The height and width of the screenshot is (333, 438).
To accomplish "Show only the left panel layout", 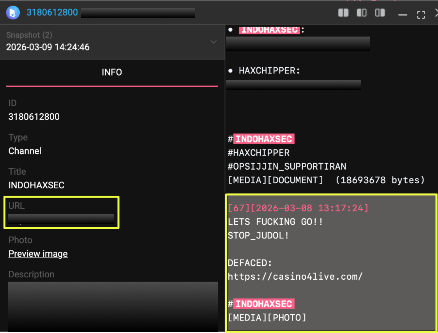I will pos(362,13).
